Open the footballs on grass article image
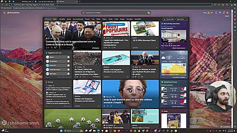The height and width of the screenshot is (133, 237). coord(73,118)
